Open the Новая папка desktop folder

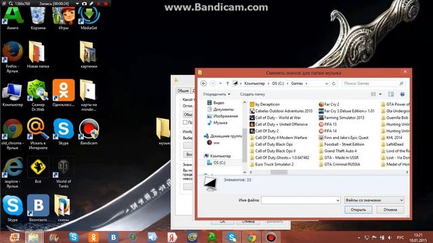coord(38,54)
